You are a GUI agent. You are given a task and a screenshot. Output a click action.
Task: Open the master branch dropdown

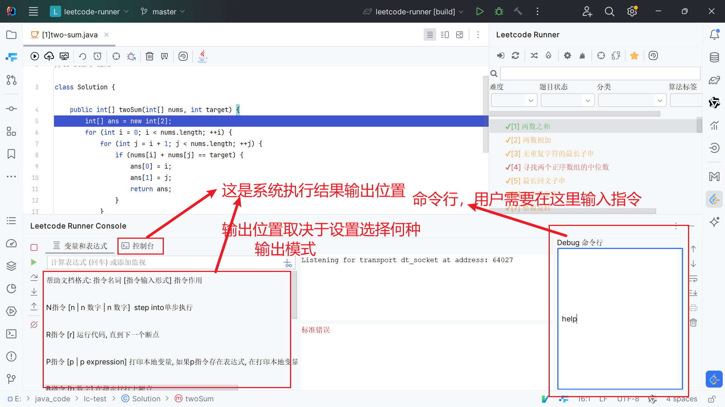tap(163, 11)
